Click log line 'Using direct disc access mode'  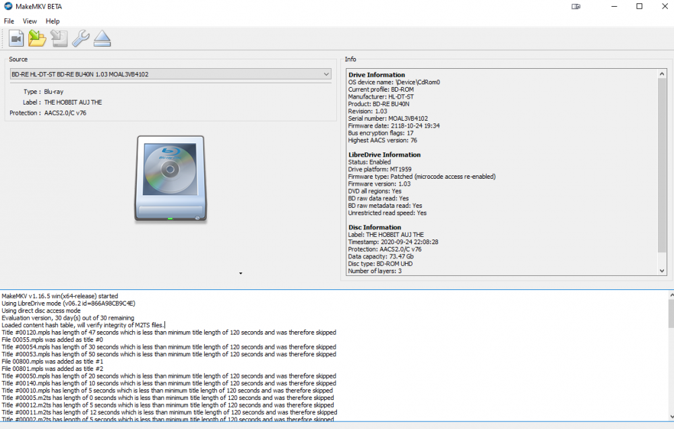click(x=41, y=311)
